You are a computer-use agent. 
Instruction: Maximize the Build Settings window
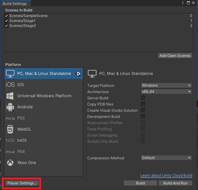(x=188, y=3)
